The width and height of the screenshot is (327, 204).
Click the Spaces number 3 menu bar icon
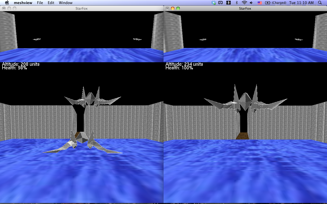pyautogui.click(x=229, y=3)
